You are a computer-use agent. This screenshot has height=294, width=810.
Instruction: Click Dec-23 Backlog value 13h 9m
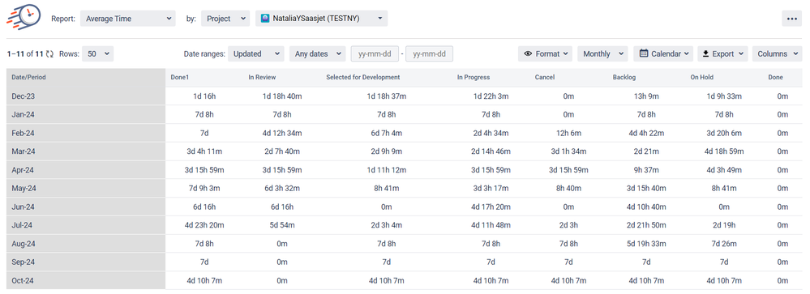[x=645, y=96]
